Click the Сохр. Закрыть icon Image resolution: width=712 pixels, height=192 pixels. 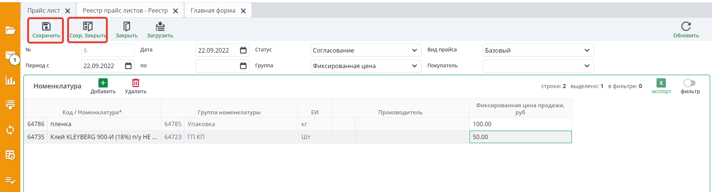[88, 26]
